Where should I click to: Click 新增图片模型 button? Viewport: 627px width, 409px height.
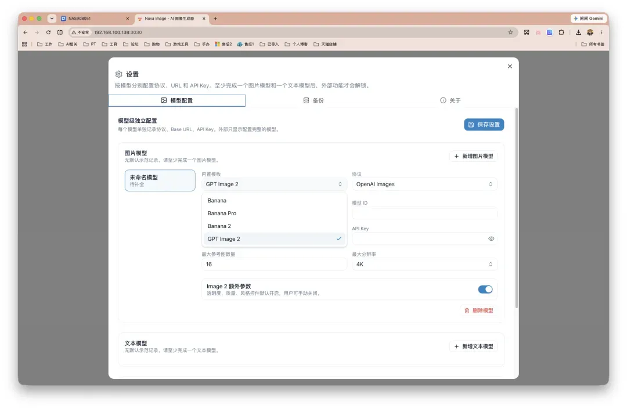[x=474, y=156]
